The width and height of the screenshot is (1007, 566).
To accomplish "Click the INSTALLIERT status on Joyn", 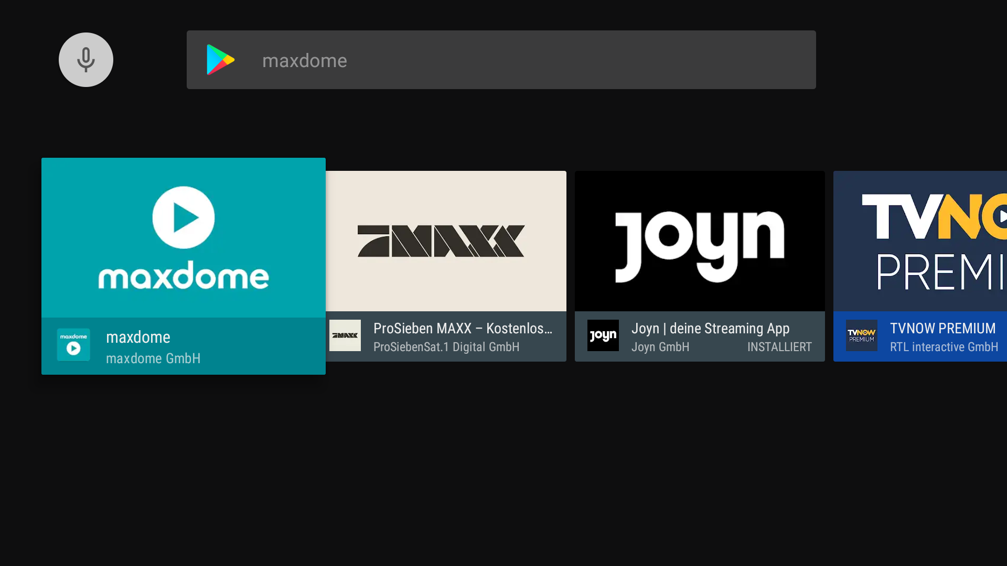I will pyautogui.click(x=779, y=347).
